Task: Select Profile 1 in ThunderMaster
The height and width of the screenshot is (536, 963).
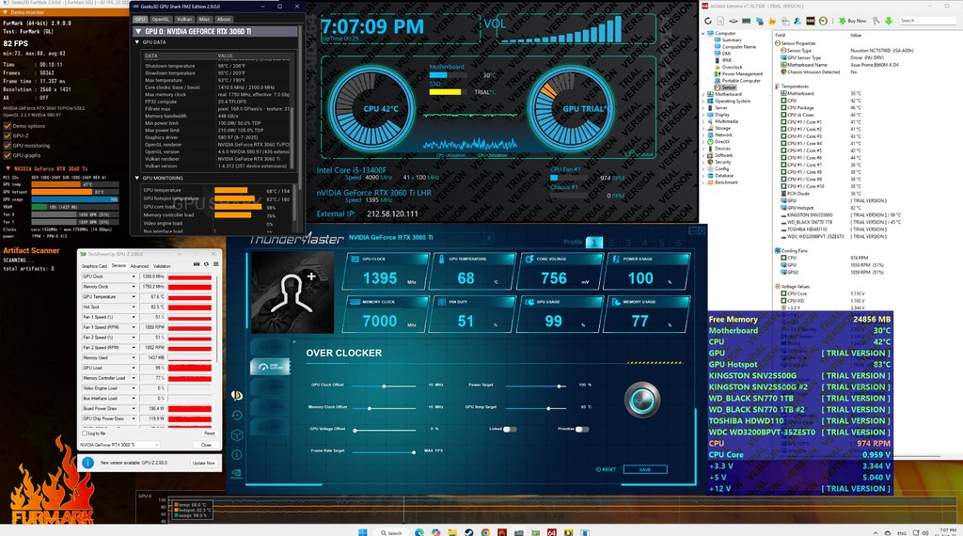Action: coord(594,243)
